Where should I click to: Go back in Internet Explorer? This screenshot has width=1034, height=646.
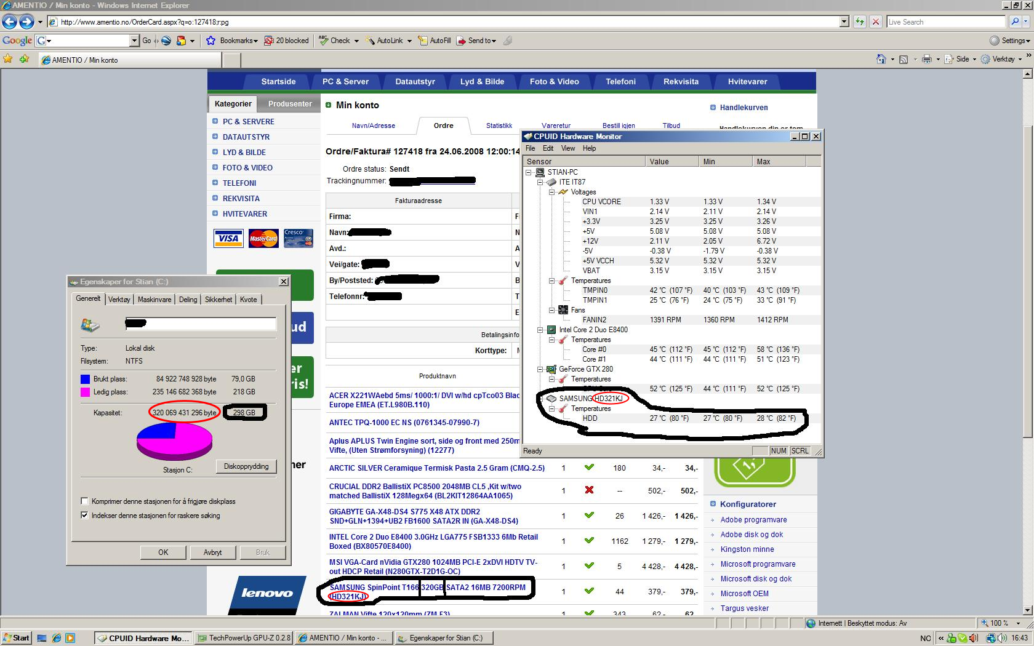click(x=9, y=22)
